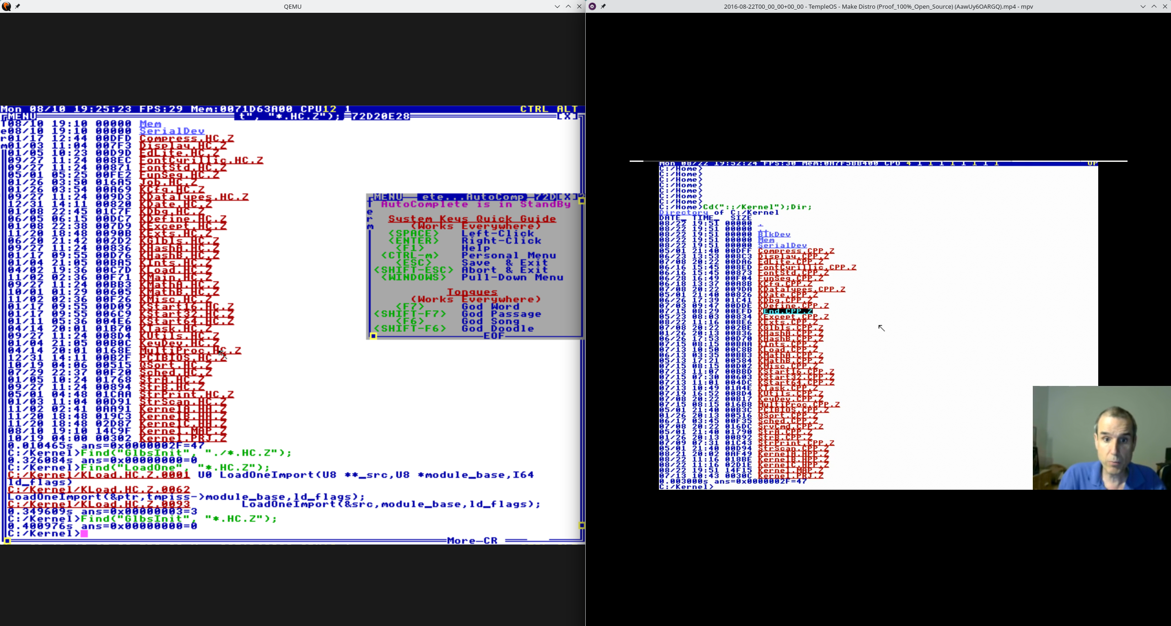Click the pin icon in mpv title bar
The image size is (1171, 626).
(x=603, y=6)
